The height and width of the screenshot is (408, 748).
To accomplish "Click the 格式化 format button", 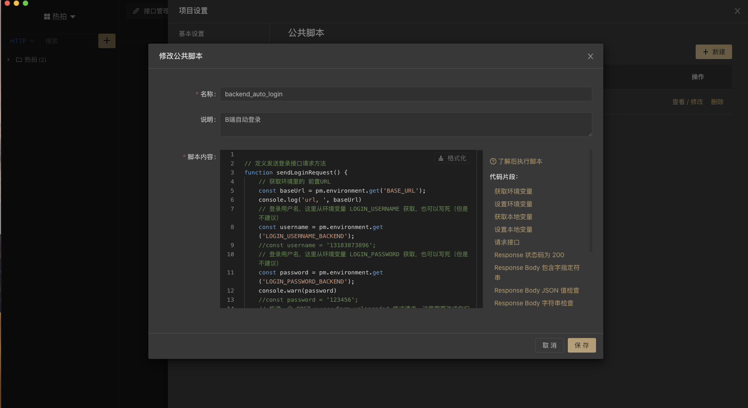I will click(x=452, y=158).
